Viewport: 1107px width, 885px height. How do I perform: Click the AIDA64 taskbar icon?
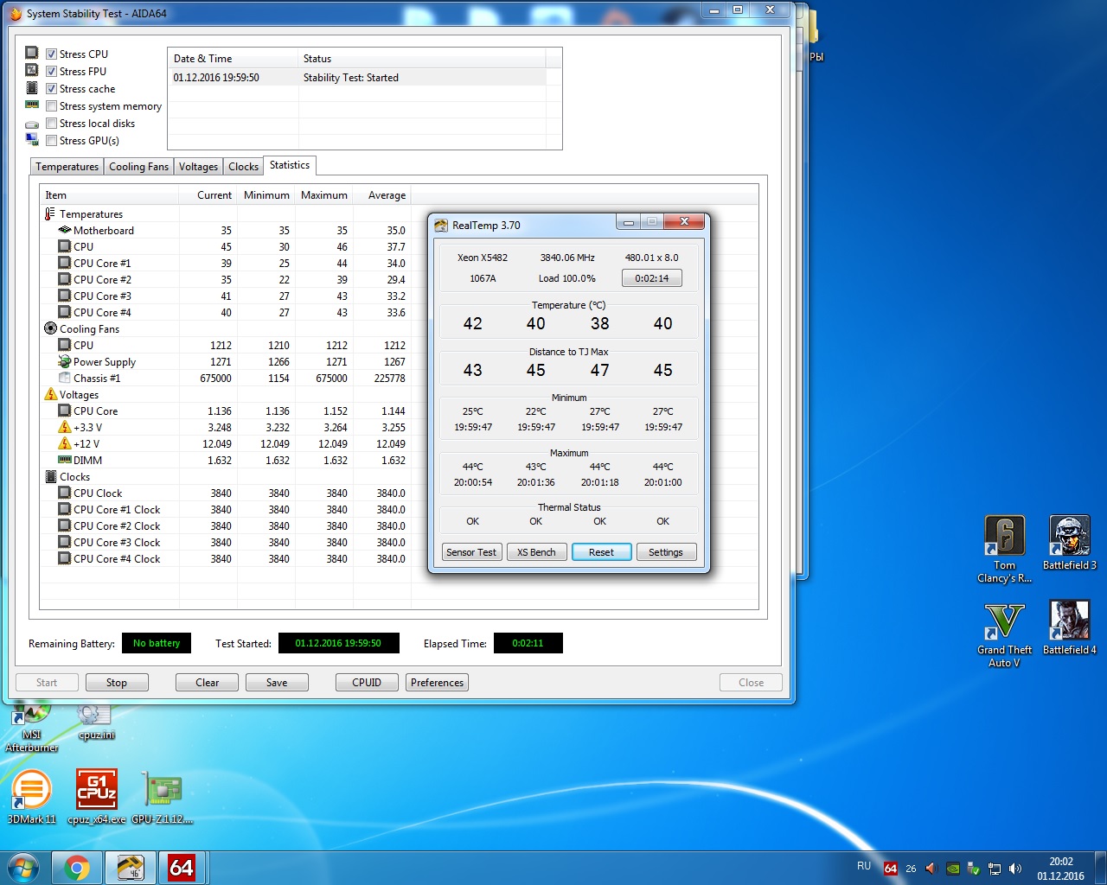pos(182,868)
